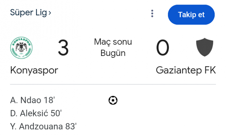Image resolution: width=226 pixels, height=135 pixels.
Task: Click the Bugün date label
Action: coord(113,53)
